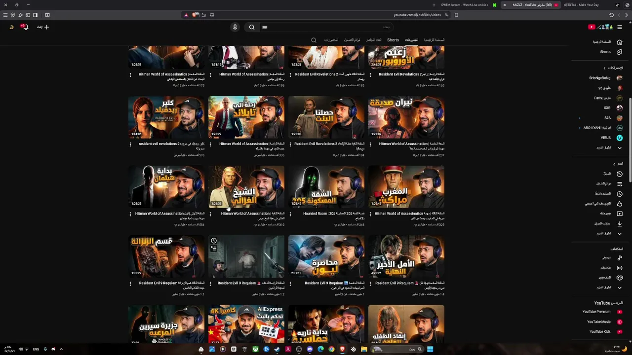The image size is (632, 355).
Task: Open the notifications bell
Action: [x=25, y=27]
